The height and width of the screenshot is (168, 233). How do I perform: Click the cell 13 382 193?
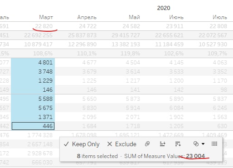click(x=126, y=44)
